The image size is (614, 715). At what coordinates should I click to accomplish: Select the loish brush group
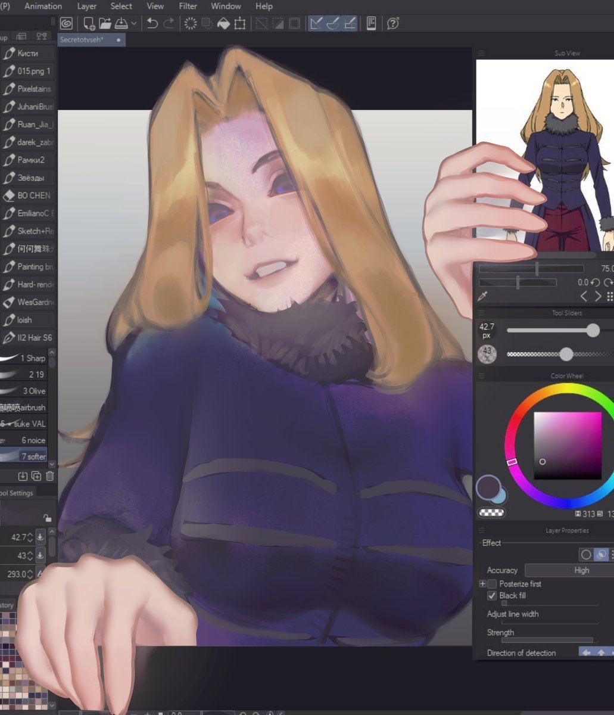coord(27,320)
